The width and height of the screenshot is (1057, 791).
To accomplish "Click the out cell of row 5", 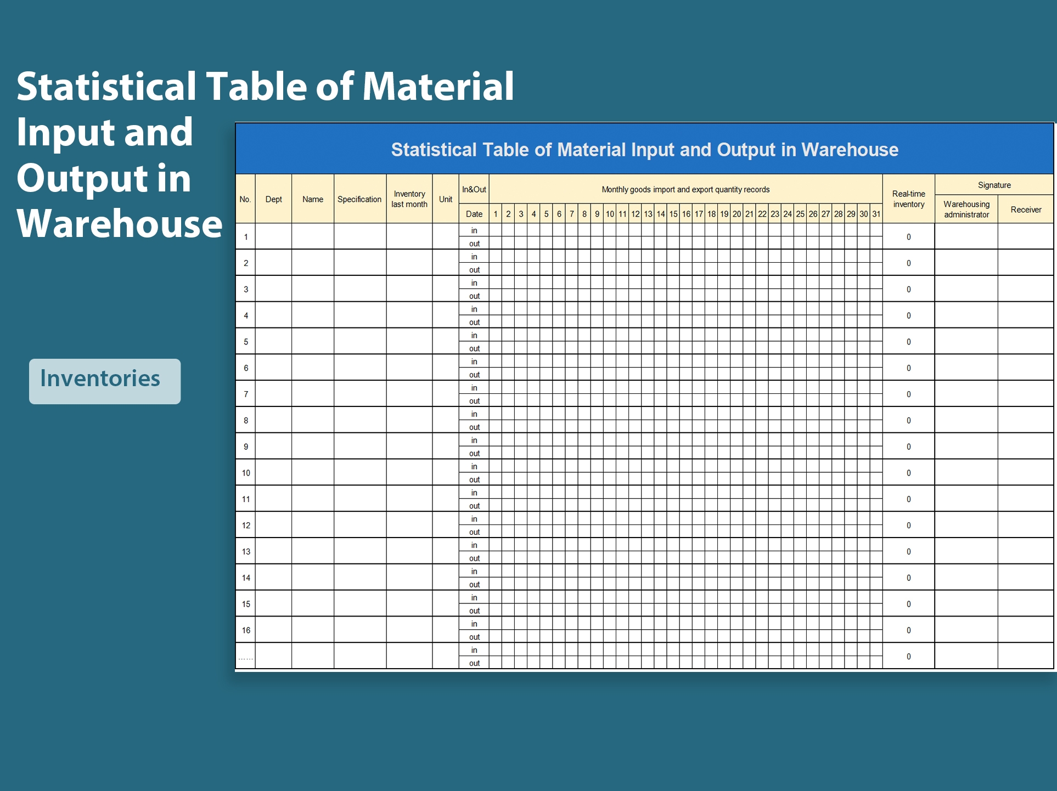I will click(473, 348).
